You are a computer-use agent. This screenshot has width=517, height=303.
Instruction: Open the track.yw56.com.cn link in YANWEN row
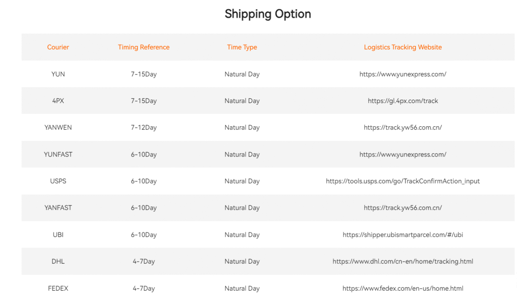click(x=402, y=127)
